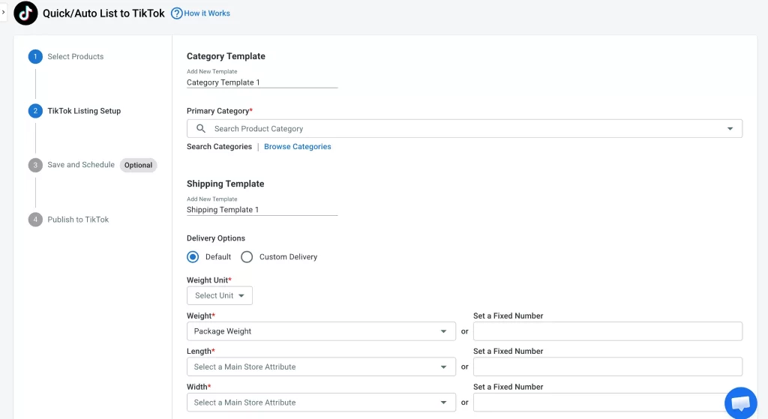Click the Shipping Template heading
The height and width of the screenshot is (419, 768).
tap(225, 184)
